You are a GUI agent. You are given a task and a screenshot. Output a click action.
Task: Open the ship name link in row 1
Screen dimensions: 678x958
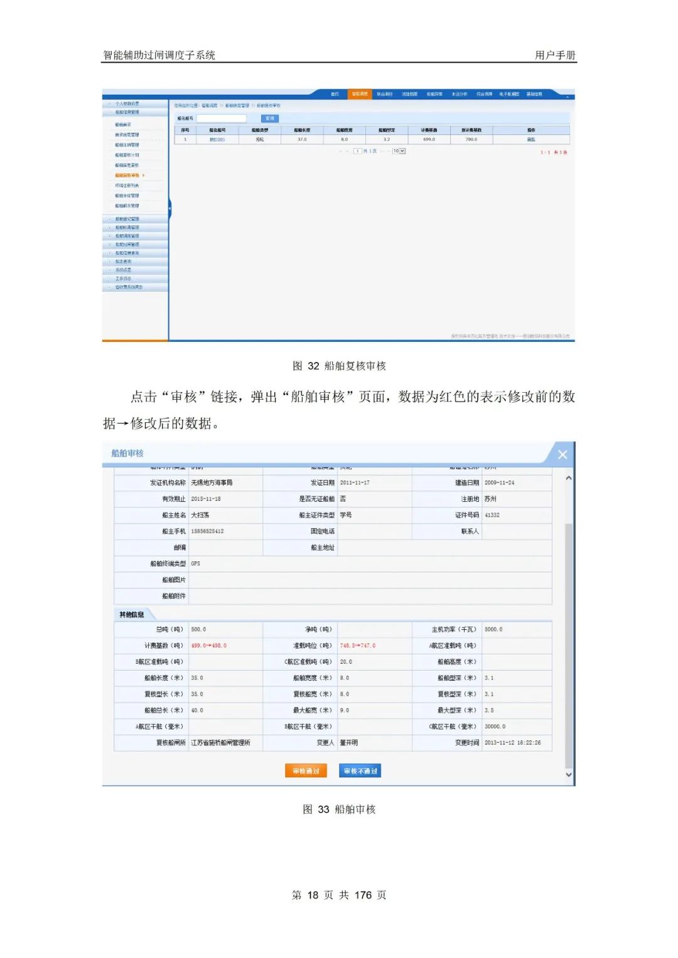coord(217,139)
